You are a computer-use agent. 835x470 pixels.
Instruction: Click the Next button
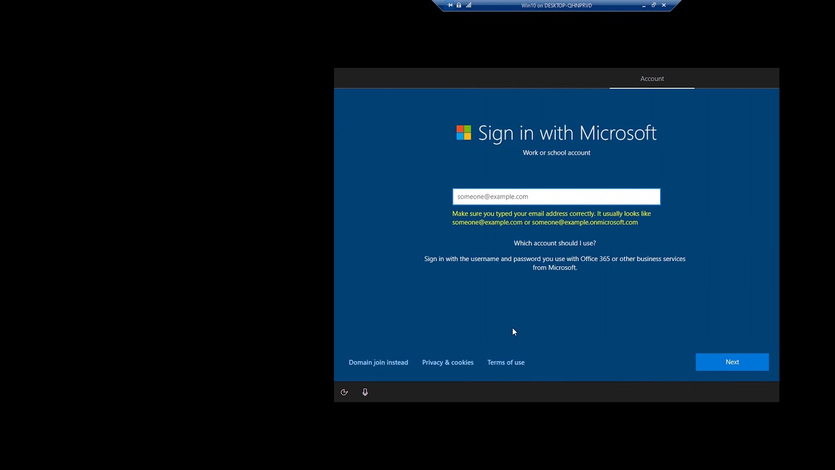pos(732,362)
